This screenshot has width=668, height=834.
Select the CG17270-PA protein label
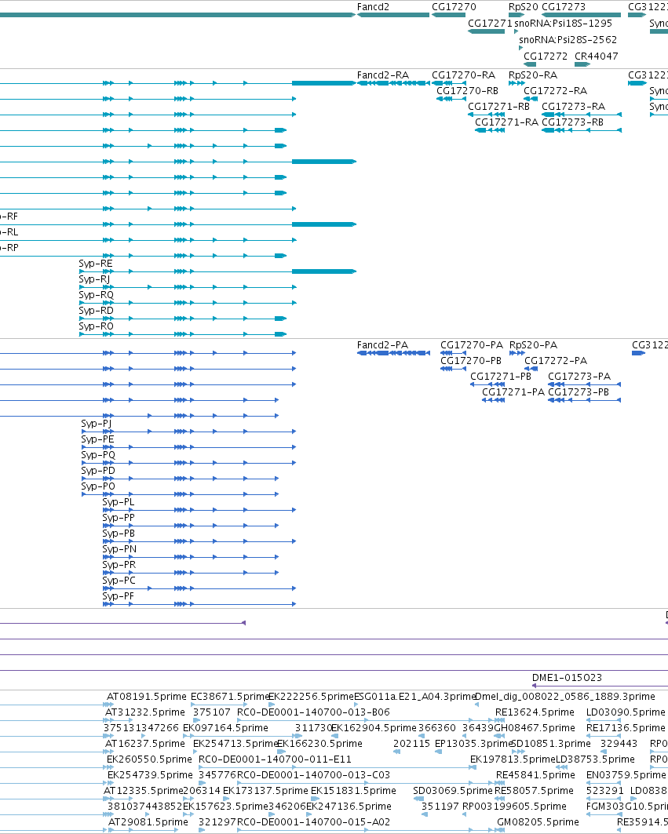(x=471, y=345)
